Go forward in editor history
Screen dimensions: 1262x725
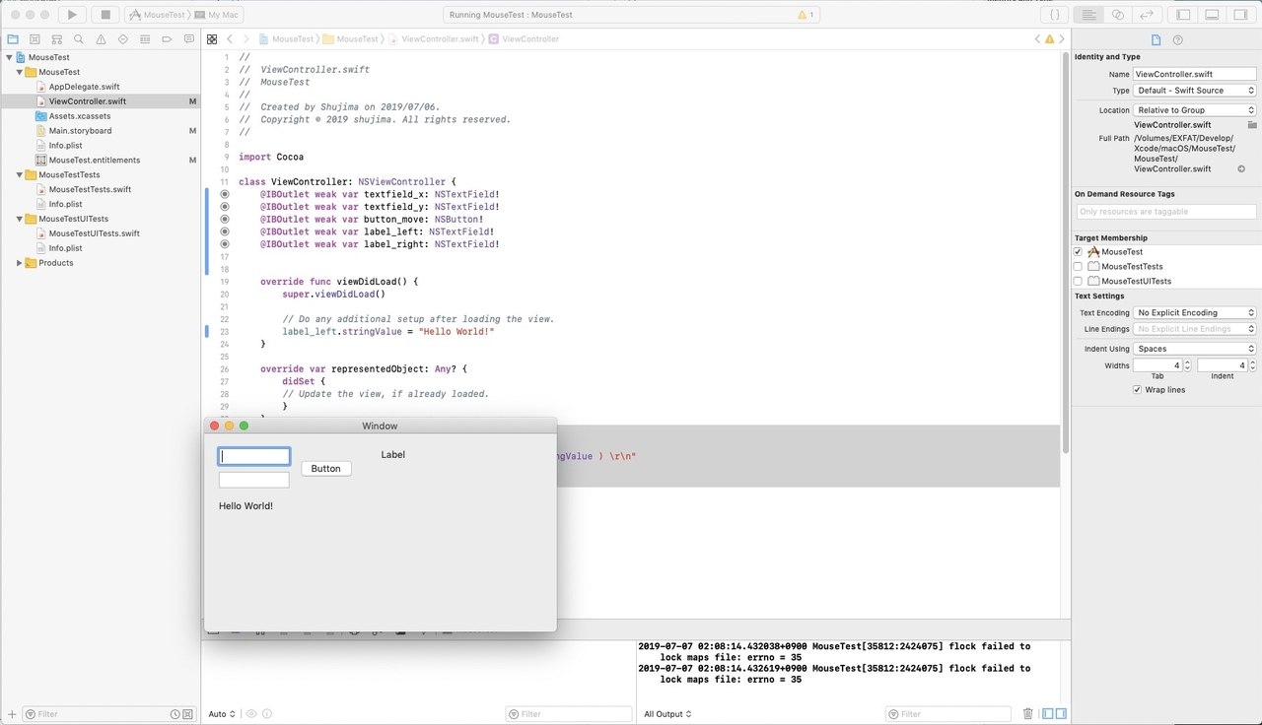245,39
